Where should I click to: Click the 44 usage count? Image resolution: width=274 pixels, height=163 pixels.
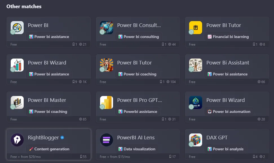click(174, 44)
